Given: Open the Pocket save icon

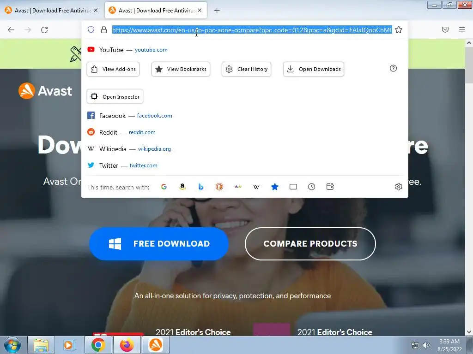Looking at the screenshot, I should (x=445, y=29).
